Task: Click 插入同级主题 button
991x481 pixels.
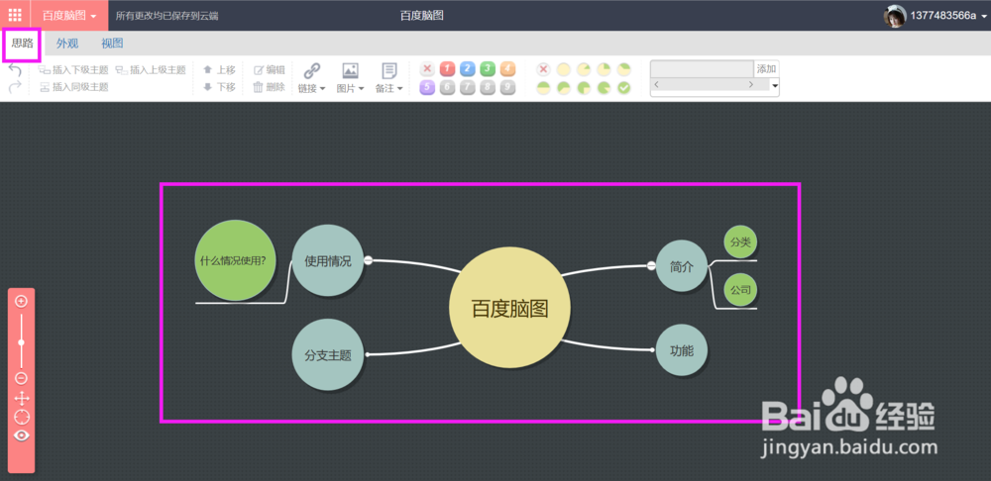Action: point(74,87)
